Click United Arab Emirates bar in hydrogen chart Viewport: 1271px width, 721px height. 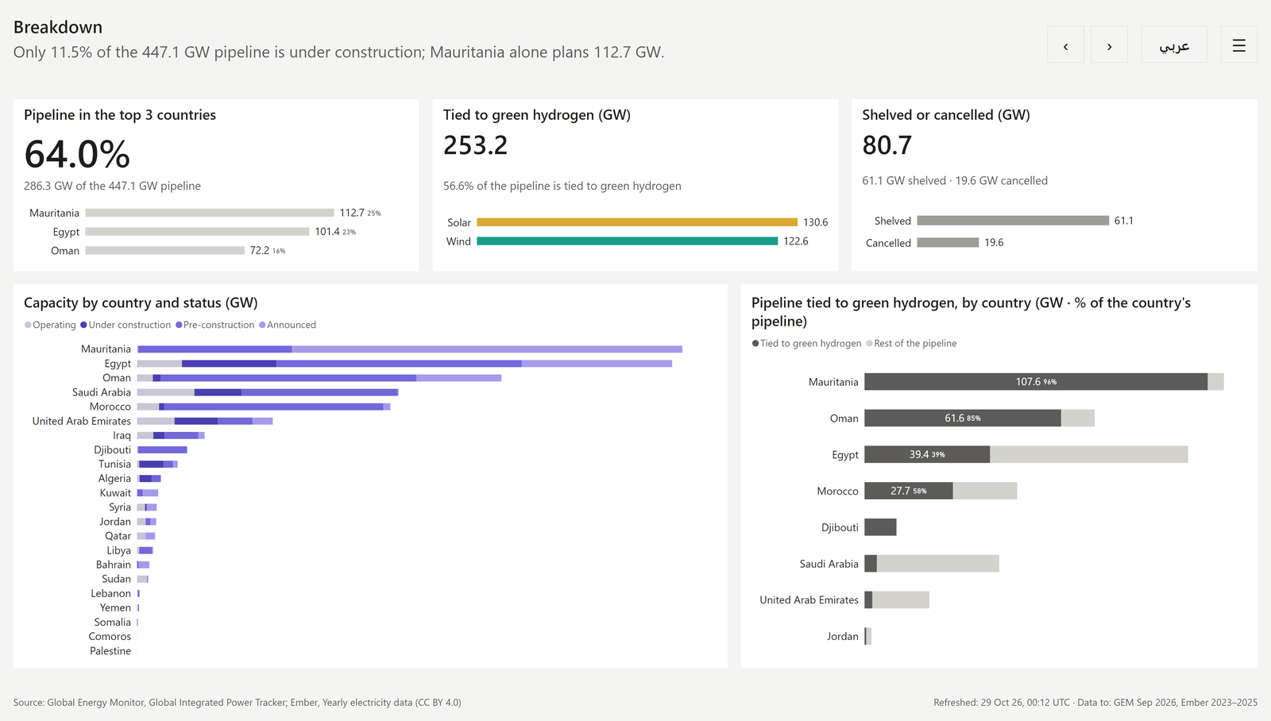click(x=897, y=600)
